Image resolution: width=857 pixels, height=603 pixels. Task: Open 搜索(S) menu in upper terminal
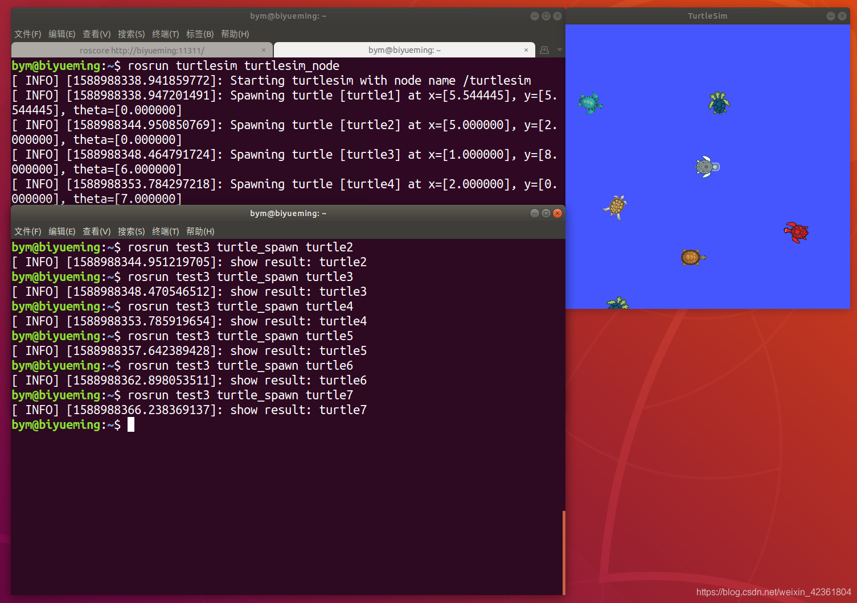coord(131,34)
